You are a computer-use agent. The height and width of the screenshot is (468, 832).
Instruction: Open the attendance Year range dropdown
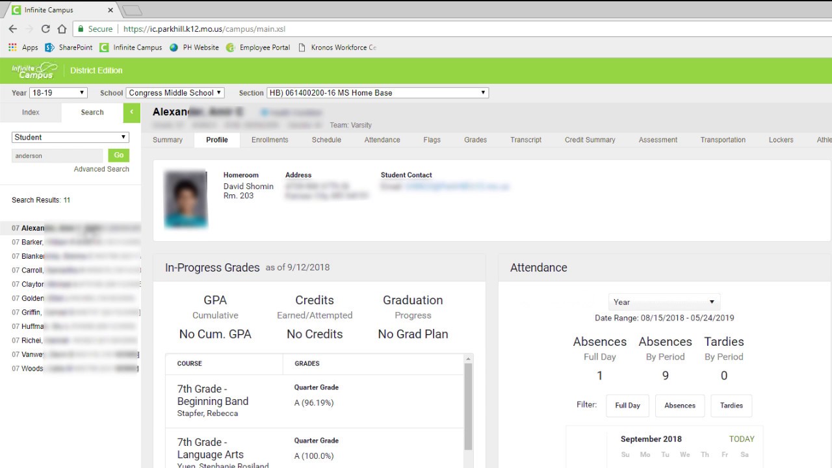pos(664,302)
